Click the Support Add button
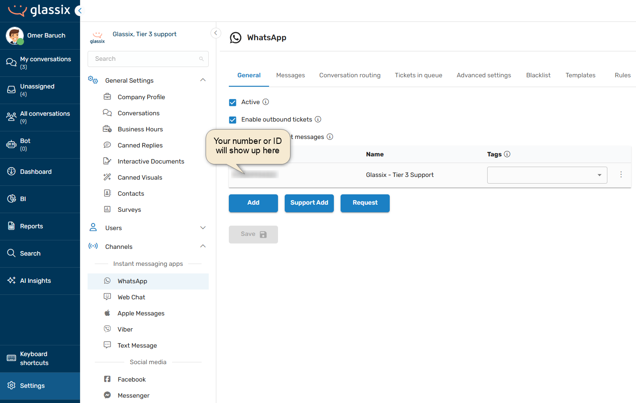This screenshot has width=636, height=403. 309,203
